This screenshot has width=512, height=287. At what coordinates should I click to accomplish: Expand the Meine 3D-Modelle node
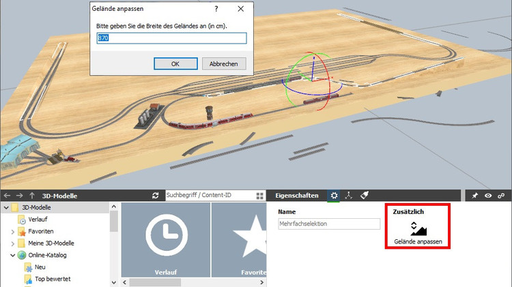coord(13,243)
